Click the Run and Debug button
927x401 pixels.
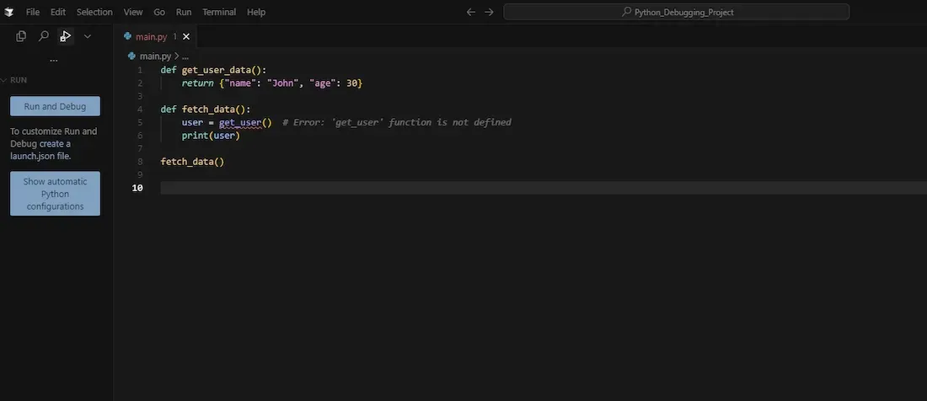point(55,106)
